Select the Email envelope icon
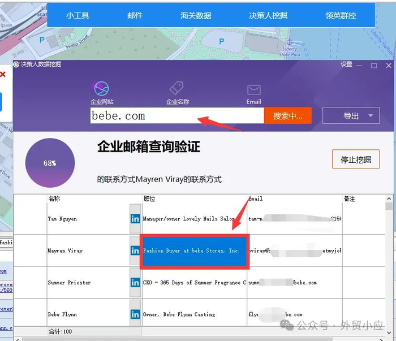The height and width of the screenshot is (341, 396). (254, 90)
